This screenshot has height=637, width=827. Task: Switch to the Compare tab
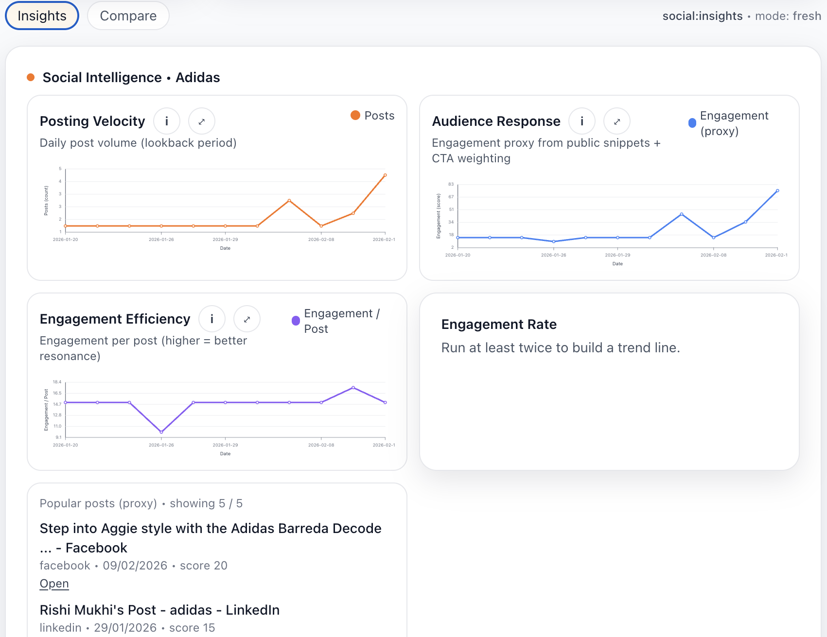click(128, 16)
